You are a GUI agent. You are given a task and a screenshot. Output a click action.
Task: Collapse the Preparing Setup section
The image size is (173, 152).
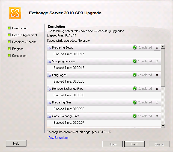(x=157, y=47)
